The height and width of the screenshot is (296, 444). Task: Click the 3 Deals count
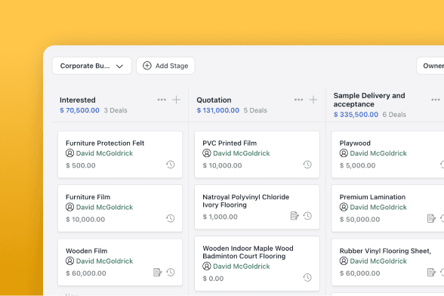point(116,110)
